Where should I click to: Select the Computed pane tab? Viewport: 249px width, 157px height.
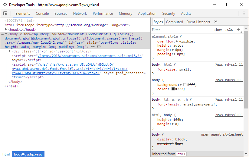174,22
